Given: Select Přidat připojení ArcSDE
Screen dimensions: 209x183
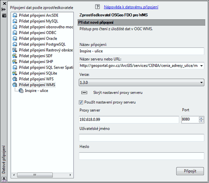Looking at the screenshot, I should coord(39,15).
